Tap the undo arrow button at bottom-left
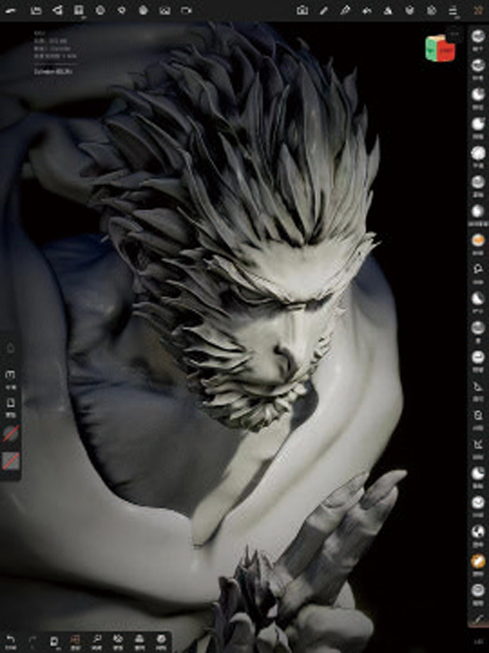 point(11,641)
